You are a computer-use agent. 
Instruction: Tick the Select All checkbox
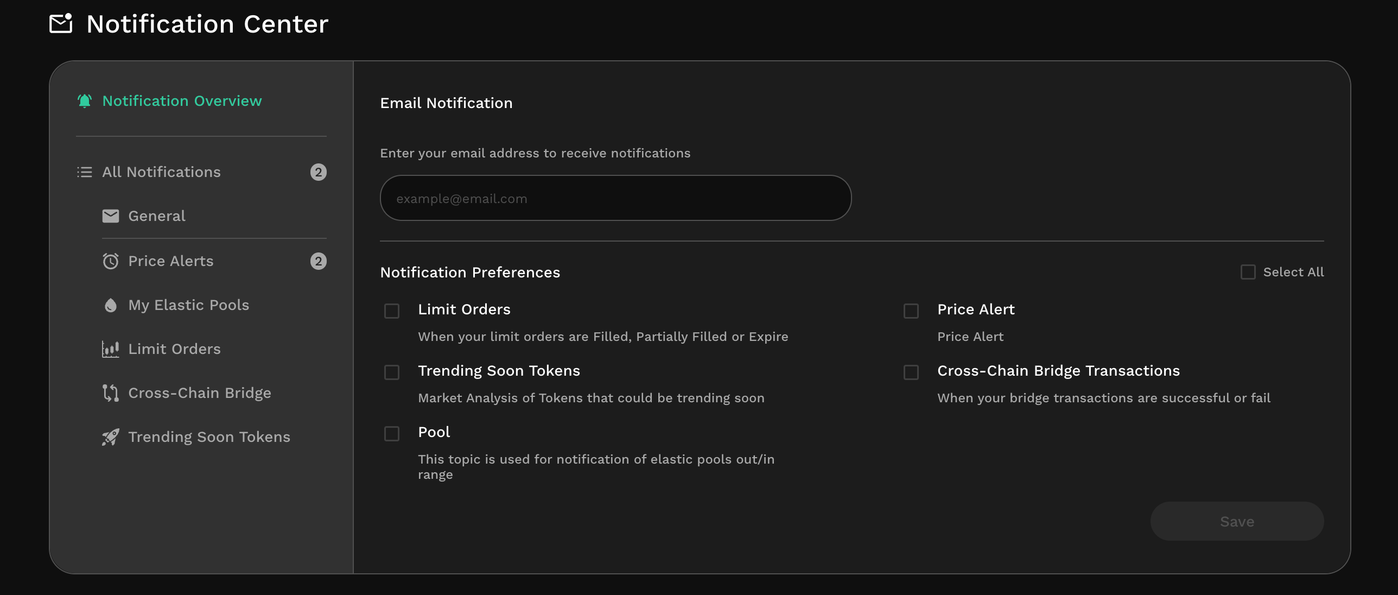click(x=1248, y=272)
